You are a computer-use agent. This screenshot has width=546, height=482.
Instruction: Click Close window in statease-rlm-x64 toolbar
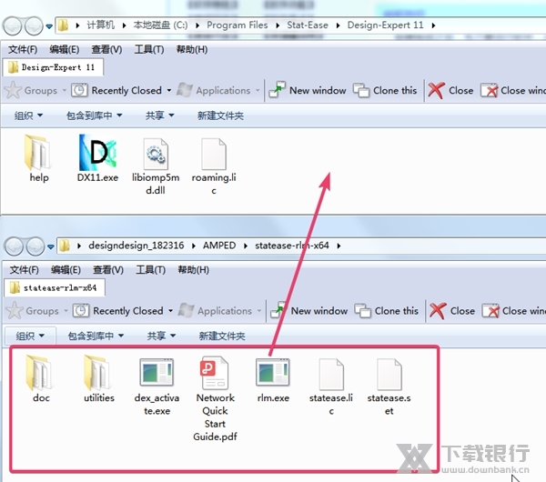click(x=515, y=311)
